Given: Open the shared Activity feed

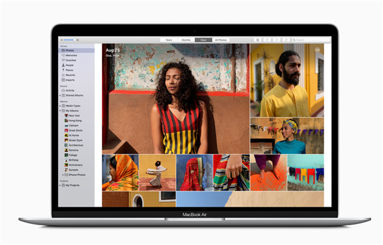Looking at the screenshot, I should 70,91.
